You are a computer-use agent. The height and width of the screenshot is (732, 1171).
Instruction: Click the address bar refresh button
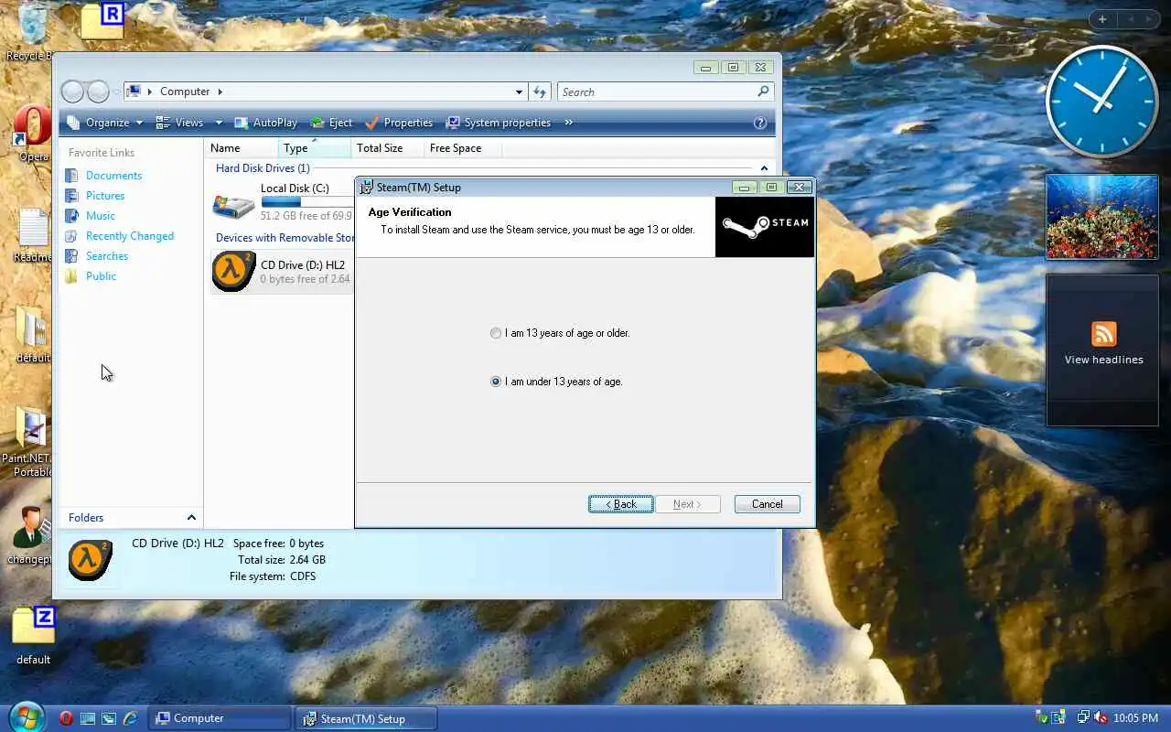pos(540,91)
